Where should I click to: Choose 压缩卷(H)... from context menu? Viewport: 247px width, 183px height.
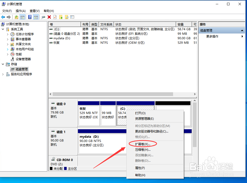155,150
